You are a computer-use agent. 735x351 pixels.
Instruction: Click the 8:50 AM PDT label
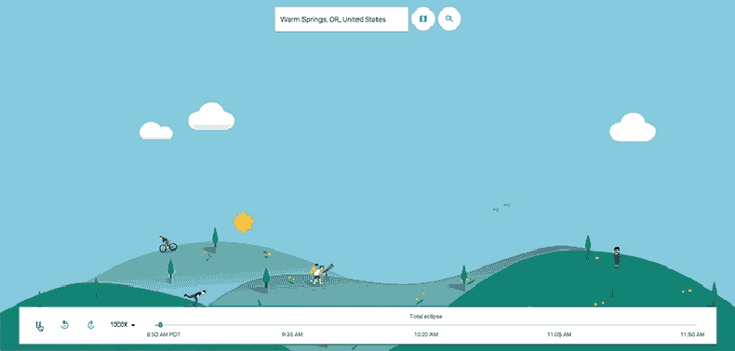[x=160, y=334]
